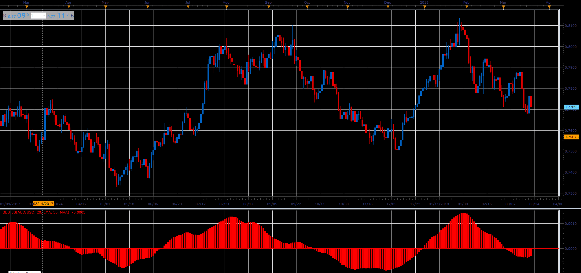This screenshot has width=581, height=273.
Task: Click the 0.8100 price axis label
Action: pos(571,26)
